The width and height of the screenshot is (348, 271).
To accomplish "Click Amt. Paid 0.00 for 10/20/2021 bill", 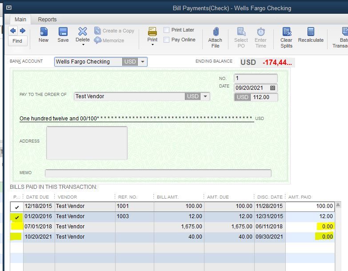I will 310,237.
